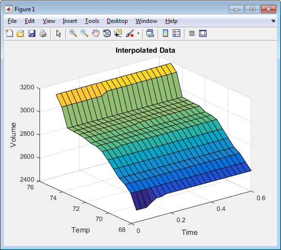The image size is (281, 250).
Task: Save the figure with floppy disk icon
Action: tap(32, 33)
